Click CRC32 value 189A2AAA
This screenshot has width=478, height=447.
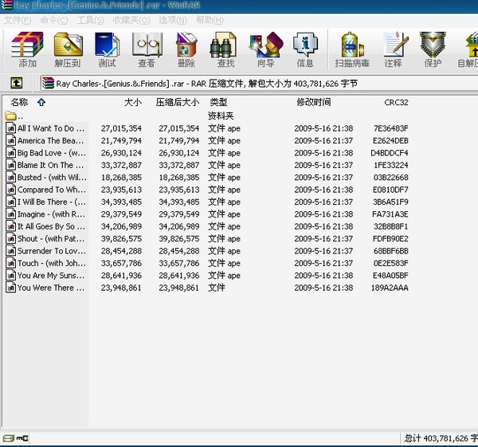point(390,288)
